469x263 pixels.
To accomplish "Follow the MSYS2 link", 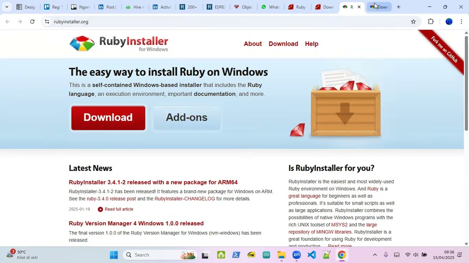I will click(339, 225).
